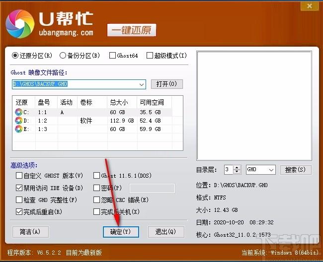Click the drive icon in the E: row
The image size is (323, 262).
[19, 129]
